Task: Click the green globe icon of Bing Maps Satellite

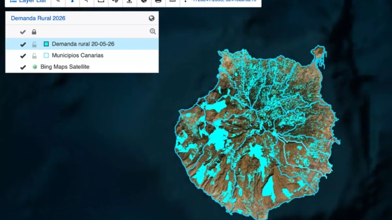Action: pos(35,67)
